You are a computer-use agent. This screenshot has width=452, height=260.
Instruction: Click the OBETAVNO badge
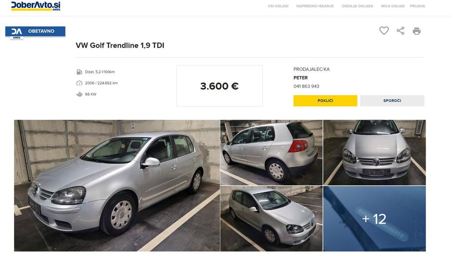pos(35,31)
